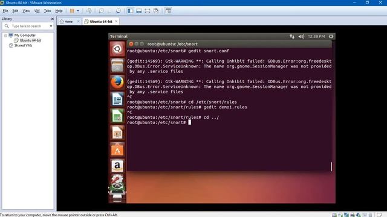Click the library search field

click(27, 26)
